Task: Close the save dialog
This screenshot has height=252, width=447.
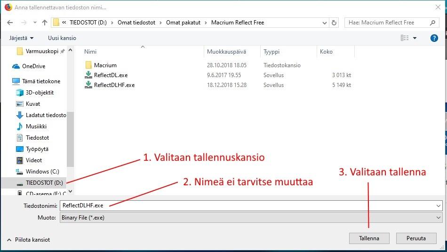Action: (438, 7)
